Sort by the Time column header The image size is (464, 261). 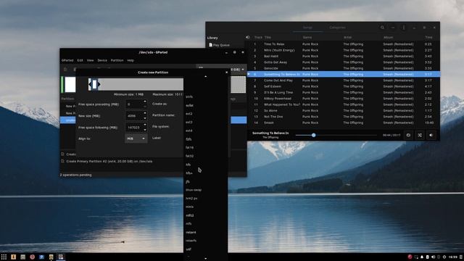point(428,37)
